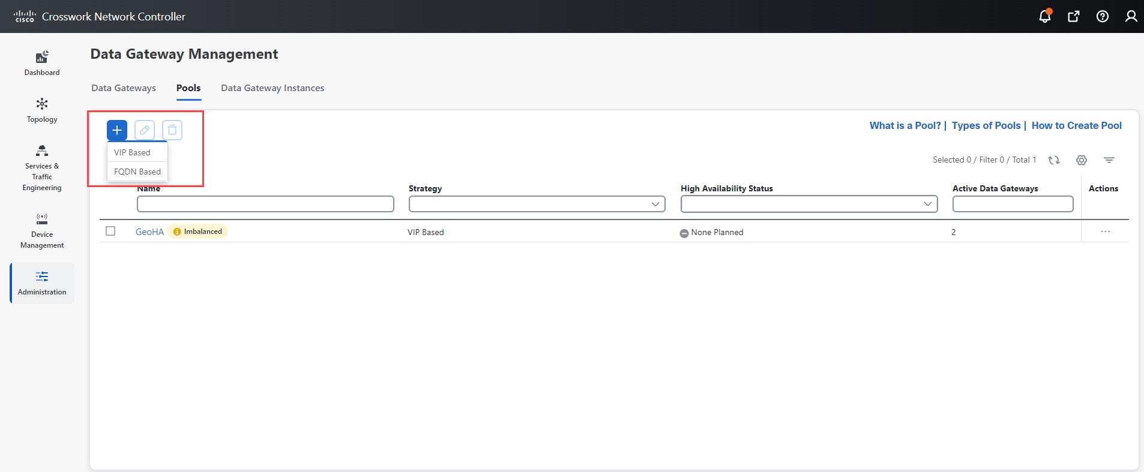Open the GeoHA pool link

149,232
